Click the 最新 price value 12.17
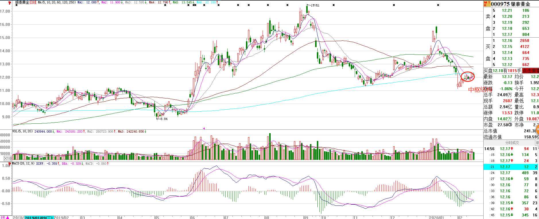 click(507, 77)
